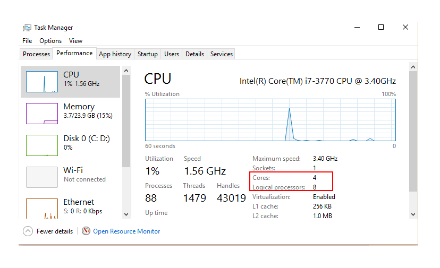
Task: Switch to the Details tab
Action: [x=194, y=54]
